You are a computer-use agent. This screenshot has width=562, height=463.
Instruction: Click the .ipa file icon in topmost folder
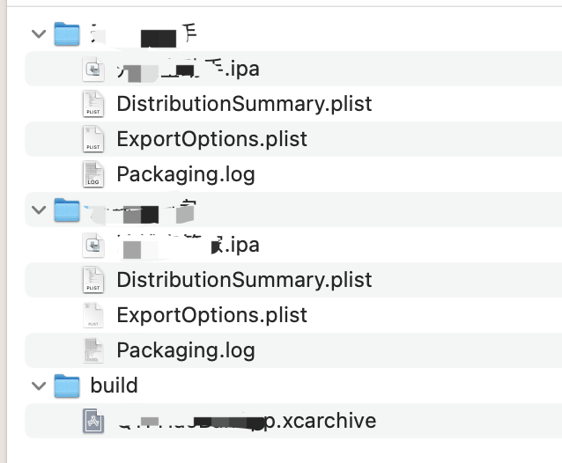93,69
